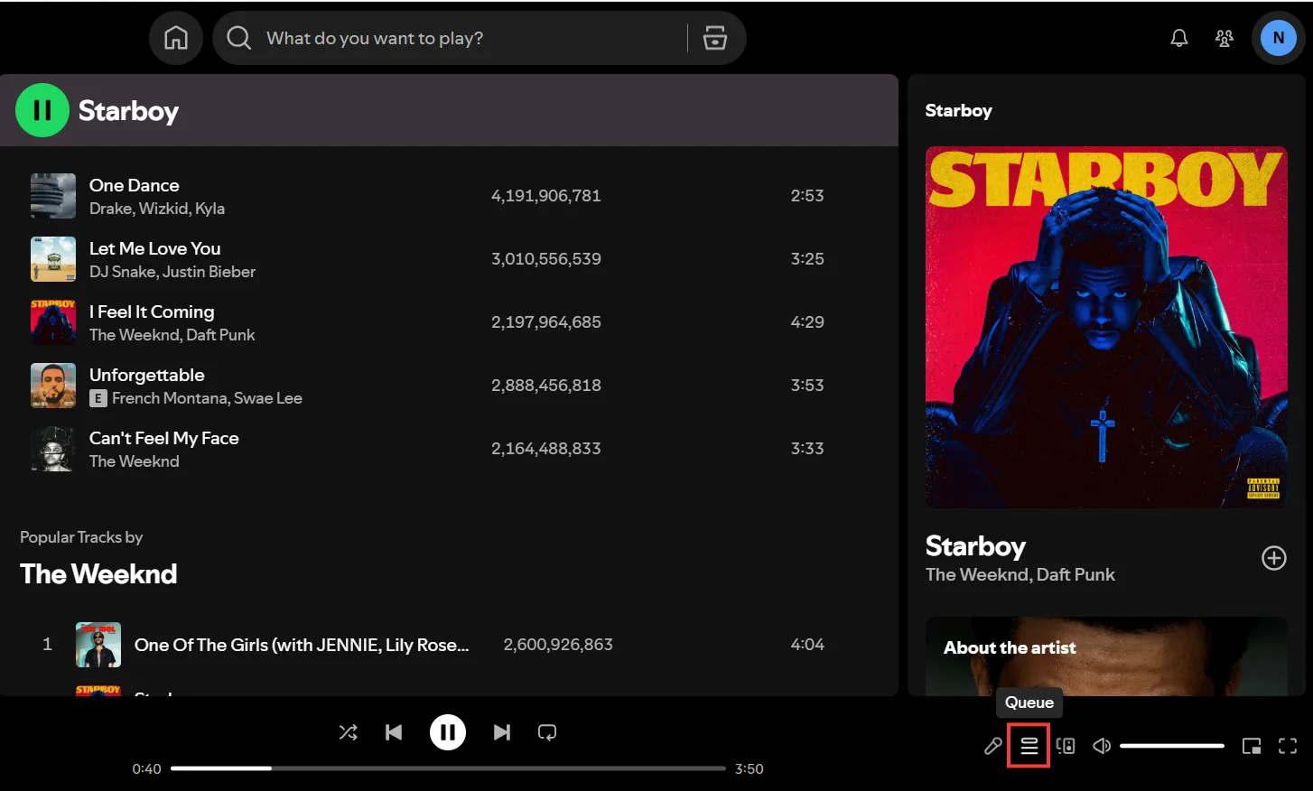Open Connect to a device
This screenshot has height=791, width=1313.
point(1066,746)
